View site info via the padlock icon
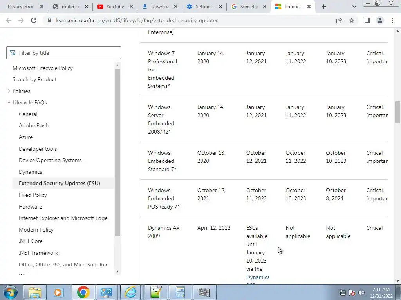This screenshot has height=300, width=401. (49, 20)
